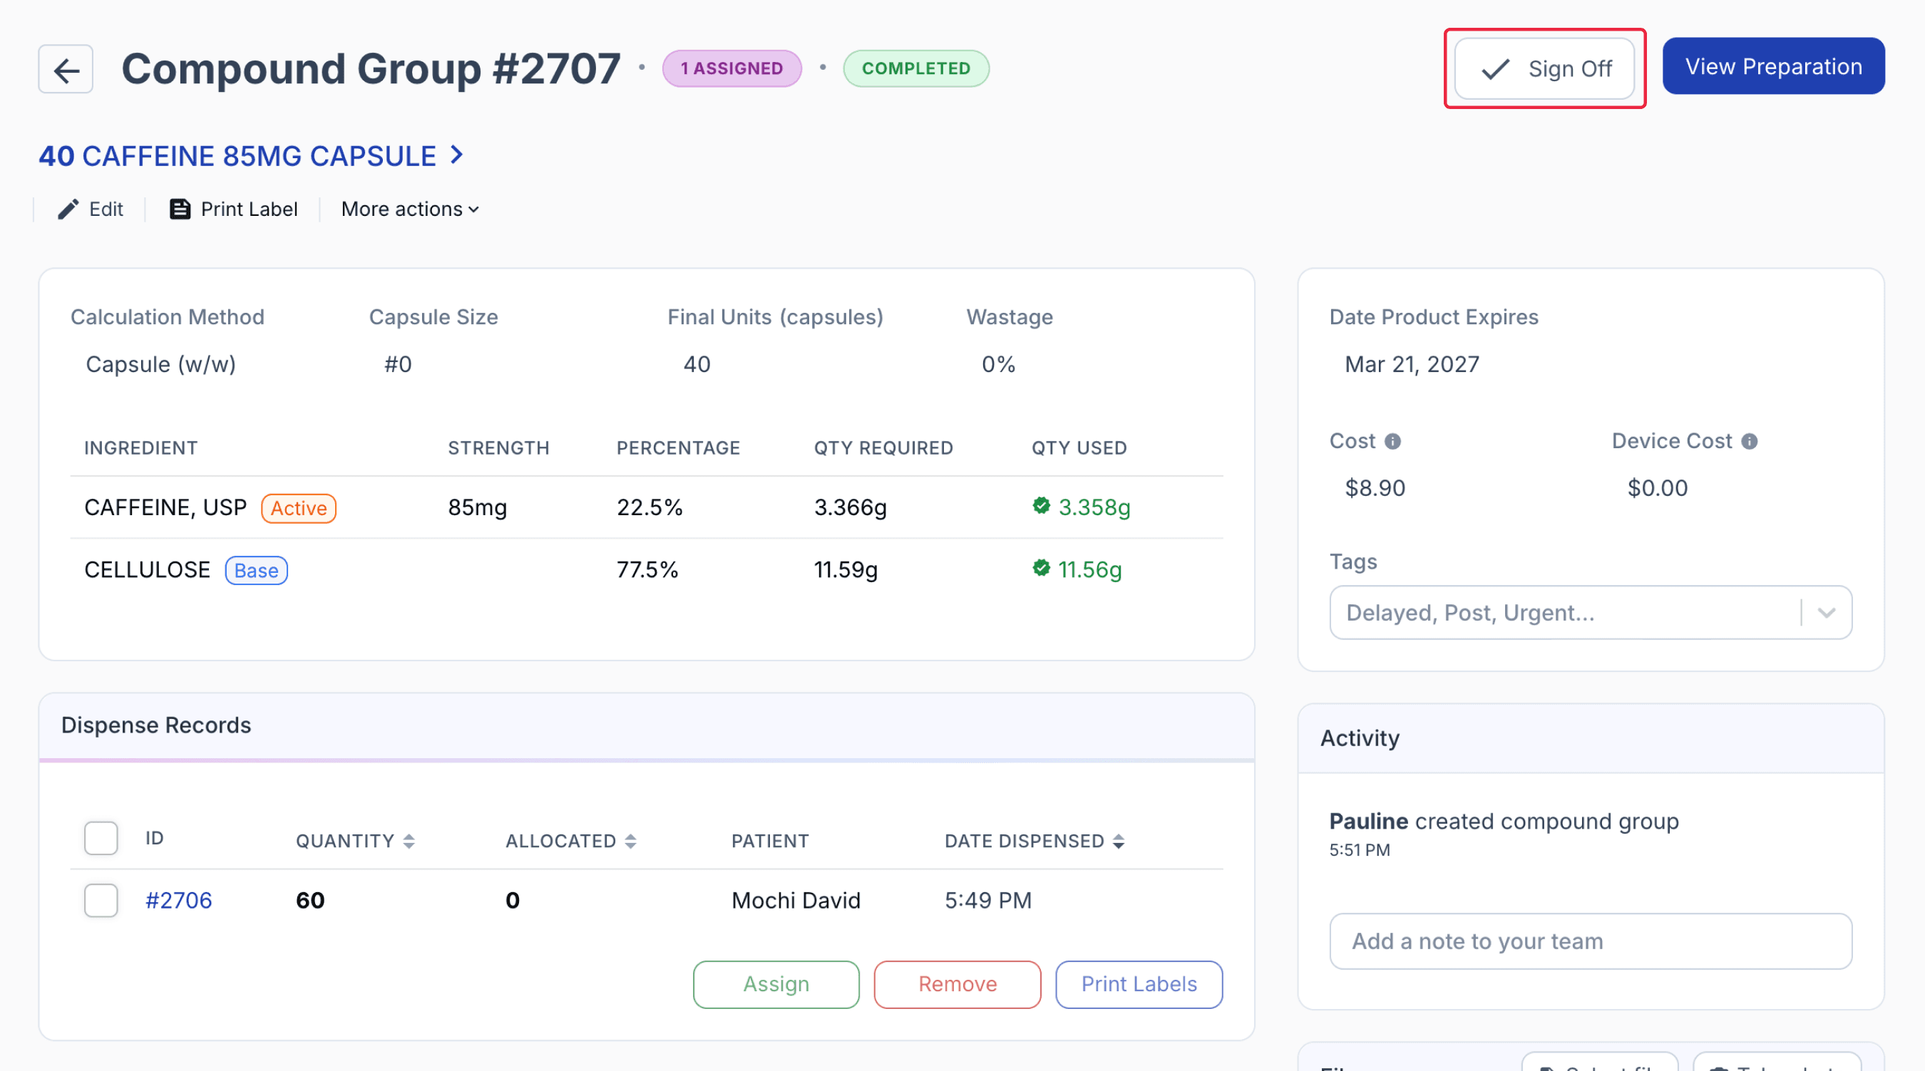Expand the More actions dropdown
Screen dimensions: 1925x1071
click(x=409, y=209)
